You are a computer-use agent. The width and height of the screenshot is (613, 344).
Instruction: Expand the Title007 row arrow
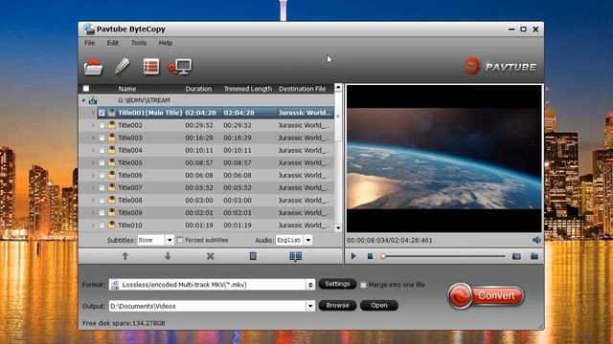(93, 187)
